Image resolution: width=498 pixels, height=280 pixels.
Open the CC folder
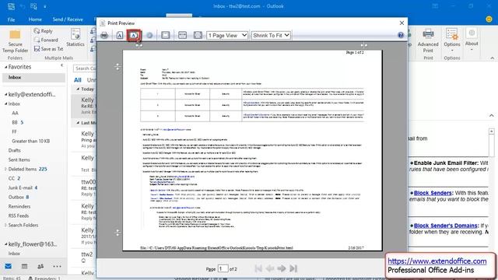tap(12, 178)
